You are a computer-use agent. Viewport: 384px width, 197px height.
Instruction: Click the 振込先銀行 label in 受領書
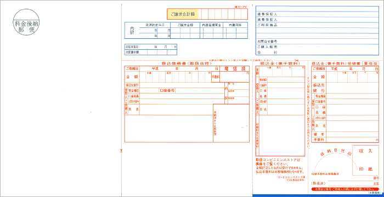pos(319,88)
